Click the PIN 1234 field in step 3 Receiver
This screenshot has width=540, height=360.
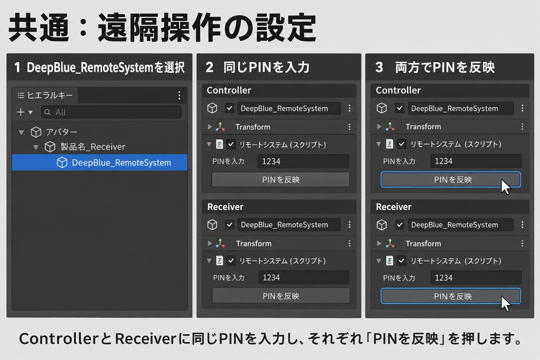pyautogui.click(x=476, y=278)
